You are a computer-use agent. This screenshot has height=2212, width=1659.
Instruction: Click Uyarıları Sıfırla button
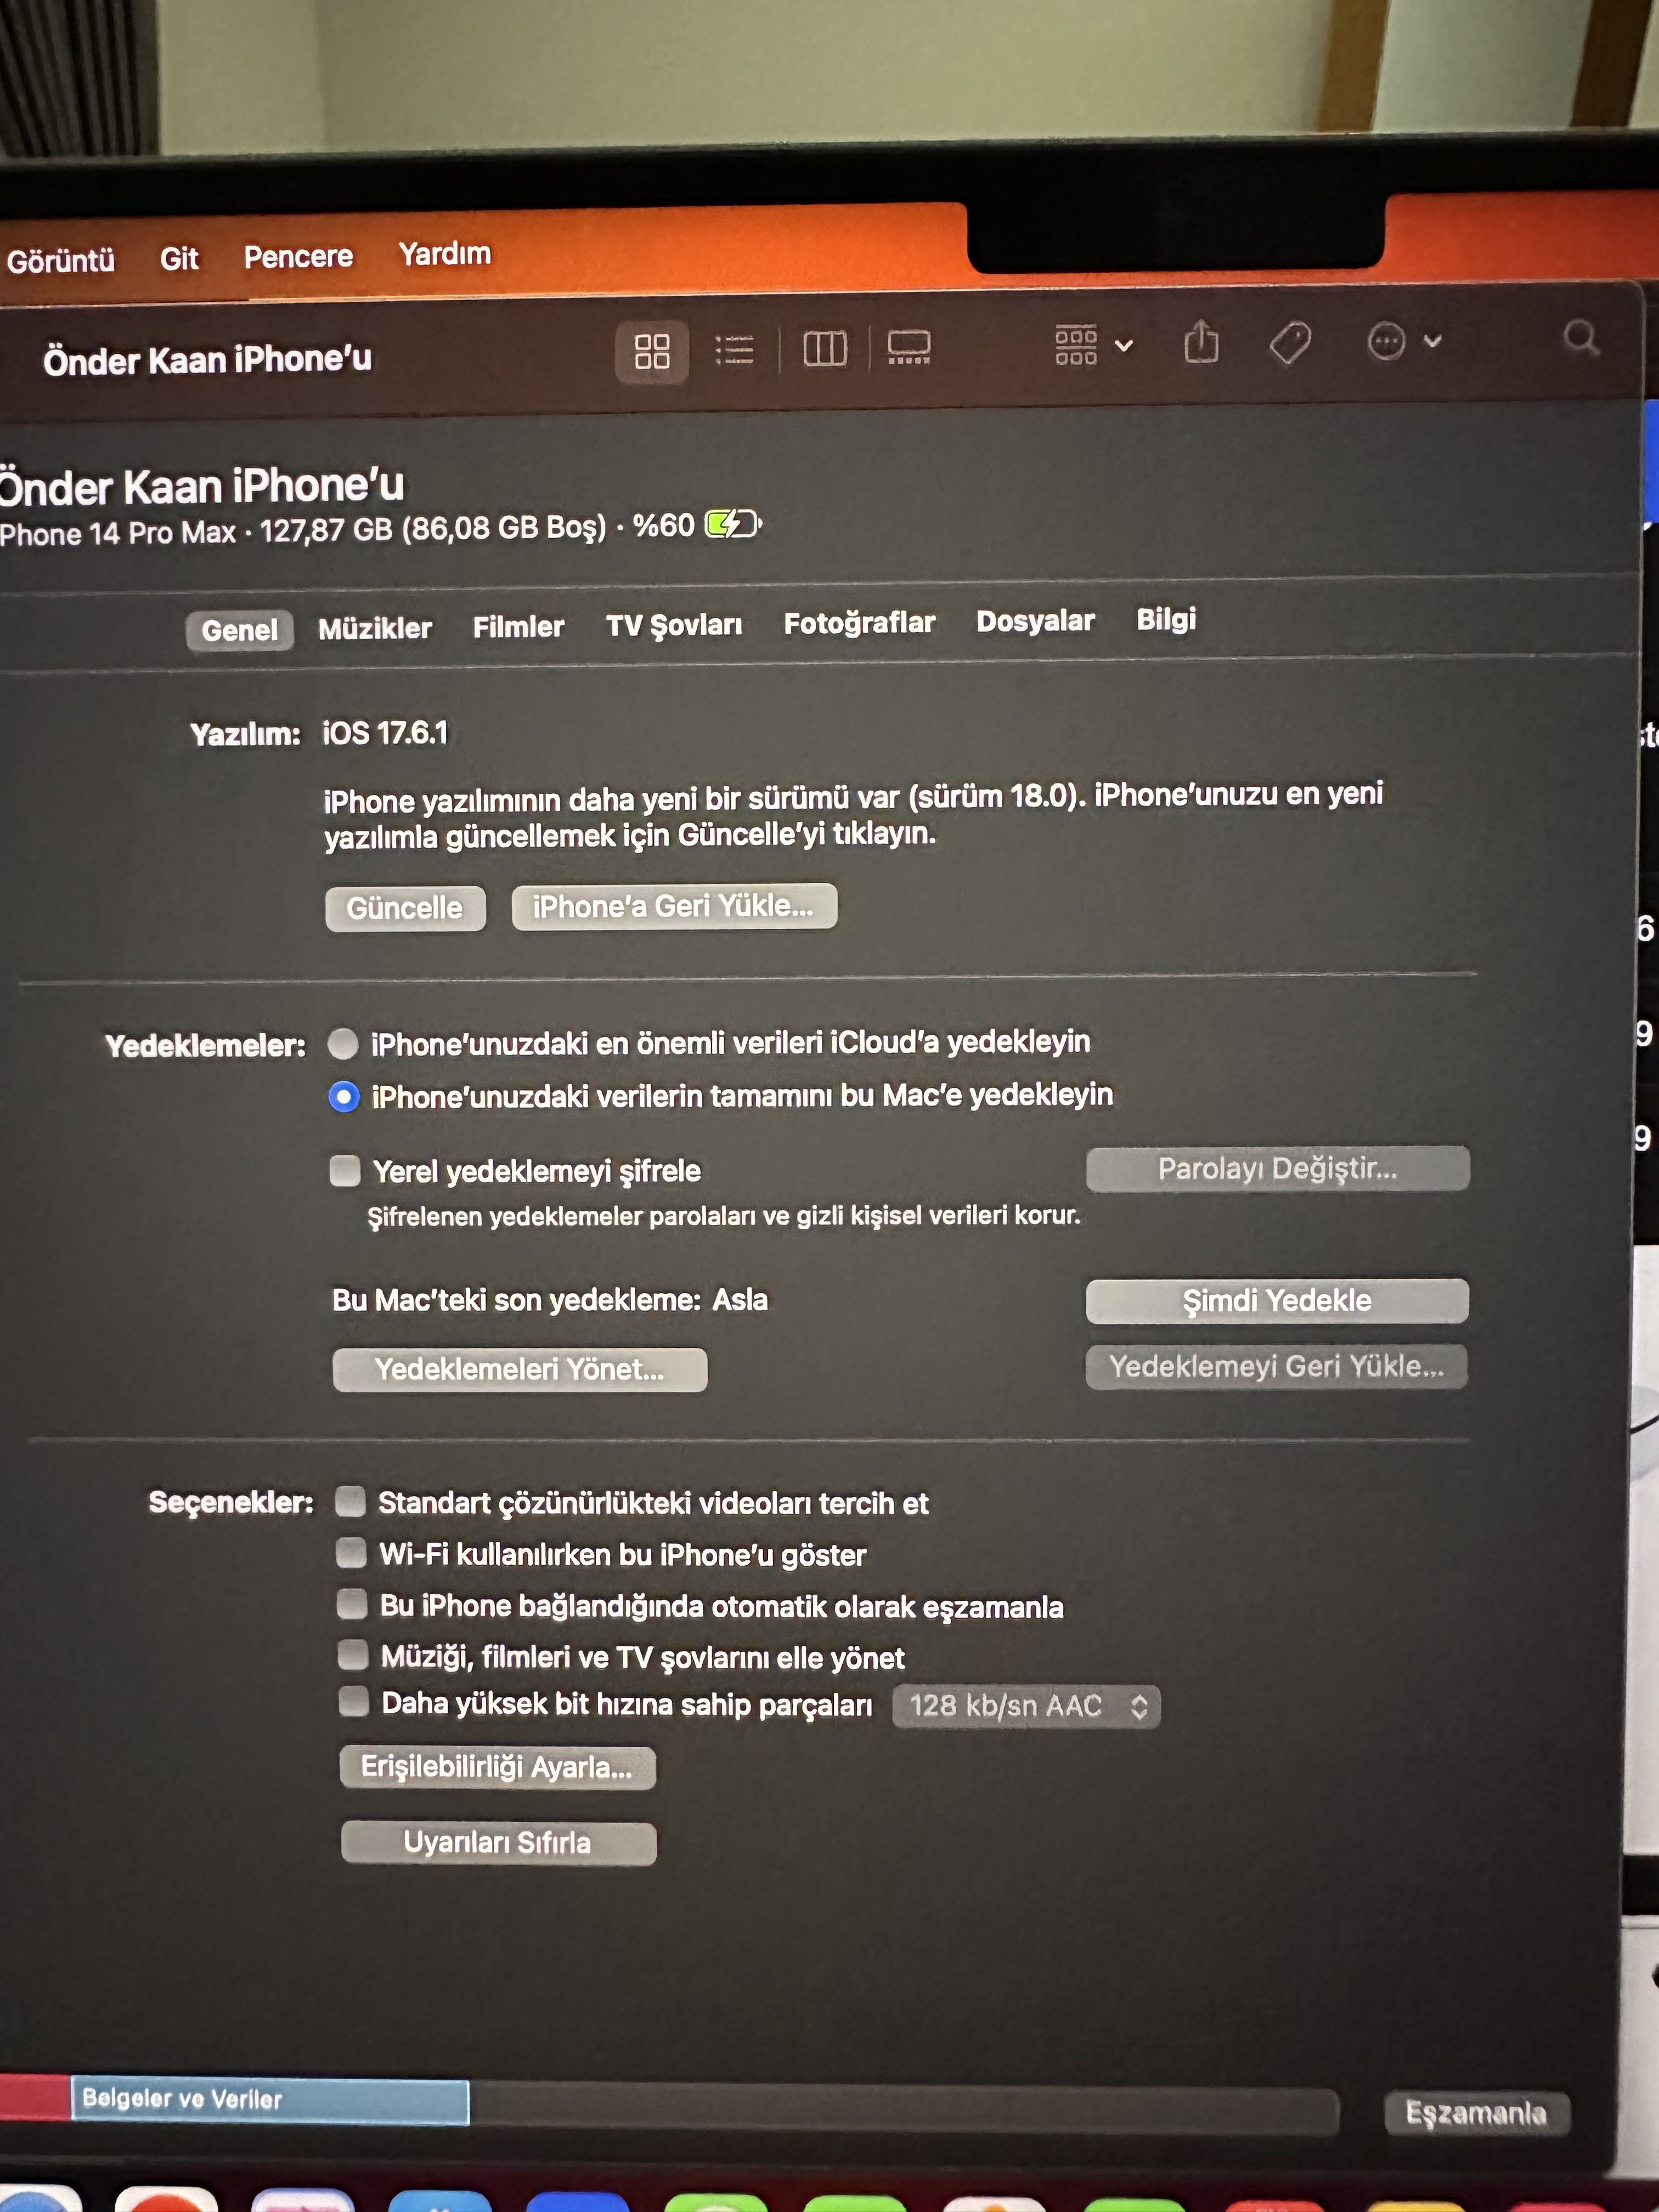coord(498,1842)
